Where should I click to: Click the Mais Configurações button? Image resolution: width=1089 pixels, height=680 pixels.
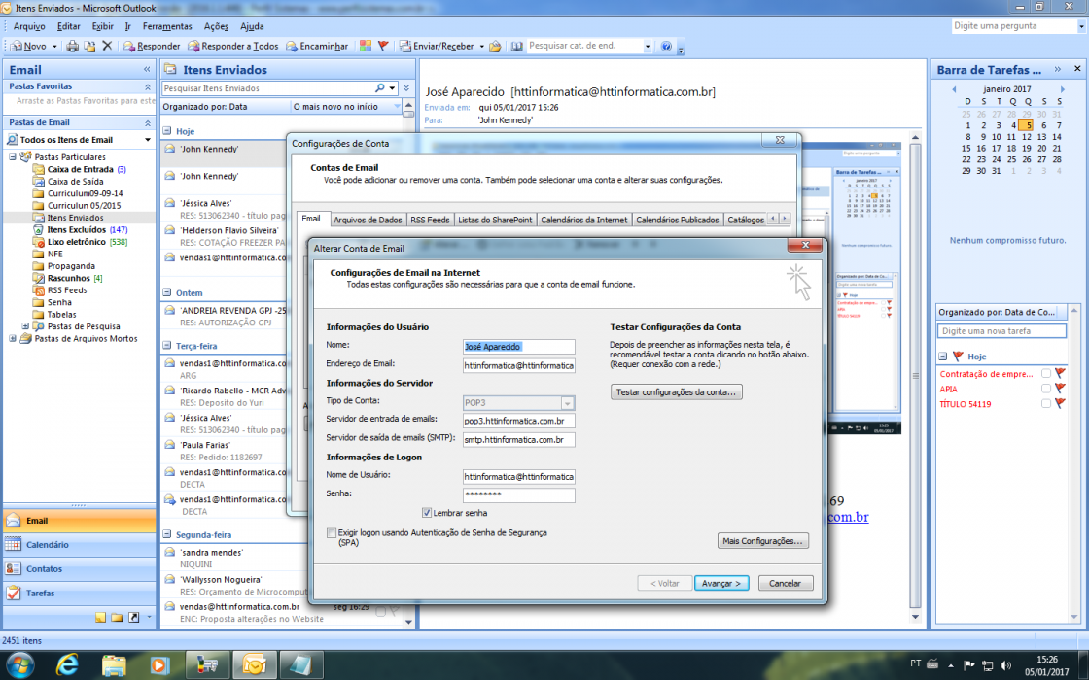(x=762, y=540)
